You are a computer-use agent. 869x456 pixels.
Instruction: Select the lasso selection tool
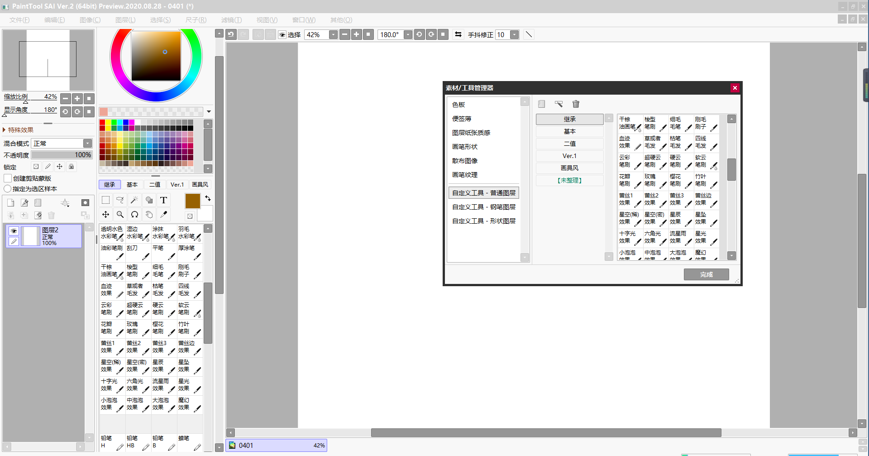click(x=120, y=200)
